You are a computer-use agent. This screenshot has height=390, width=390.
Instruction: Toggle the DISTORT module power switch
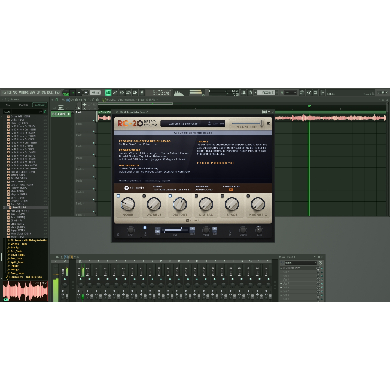coord(170,196)
